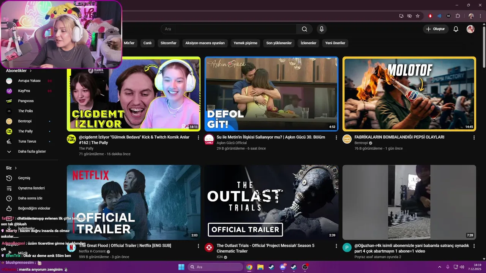Click the taskbar volume icon
The height and width of the screenshot is (273, 486).
click(x=462, y=267)
